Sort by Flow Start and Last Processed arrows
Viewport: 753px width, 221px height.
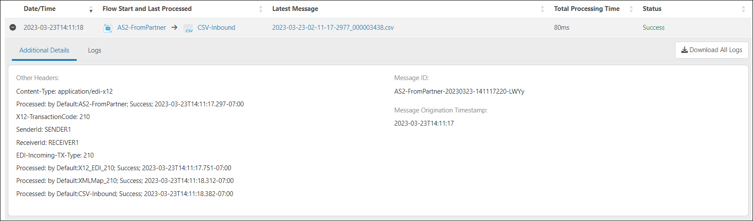[261, 9]
